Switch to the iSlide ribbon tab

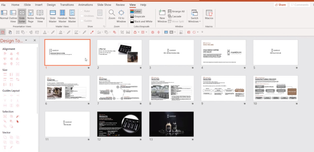[27, 4]
